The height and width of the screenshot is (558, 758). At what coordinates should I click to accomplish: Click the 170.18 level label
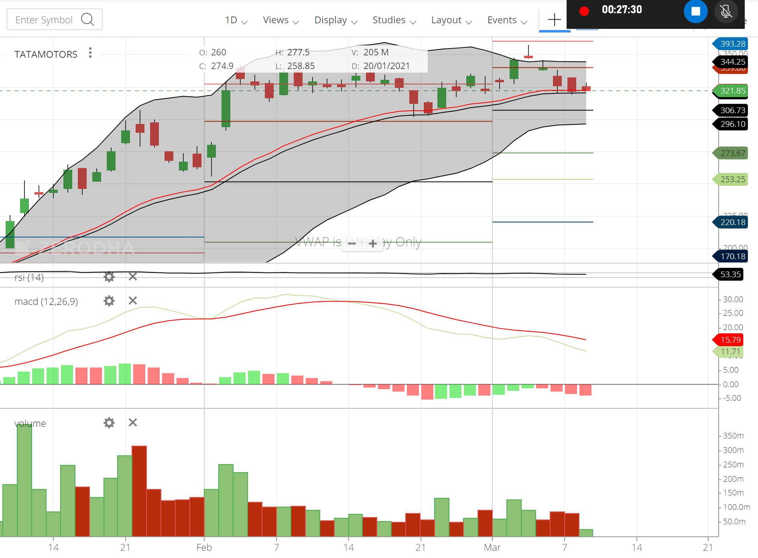pyautogui.click(x=730, y=256)
